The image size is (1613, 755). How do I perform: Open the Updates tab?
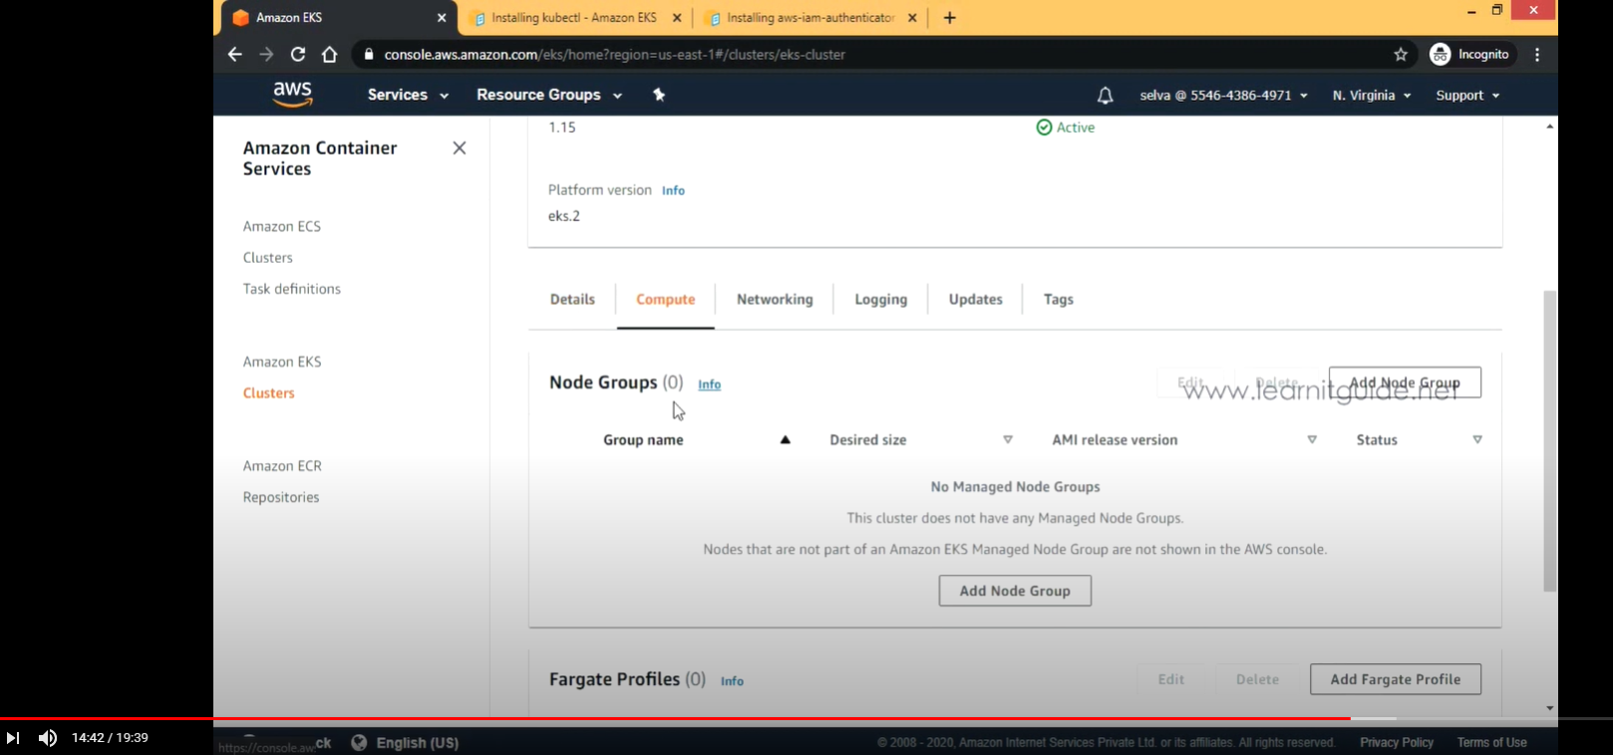(976, 300)
